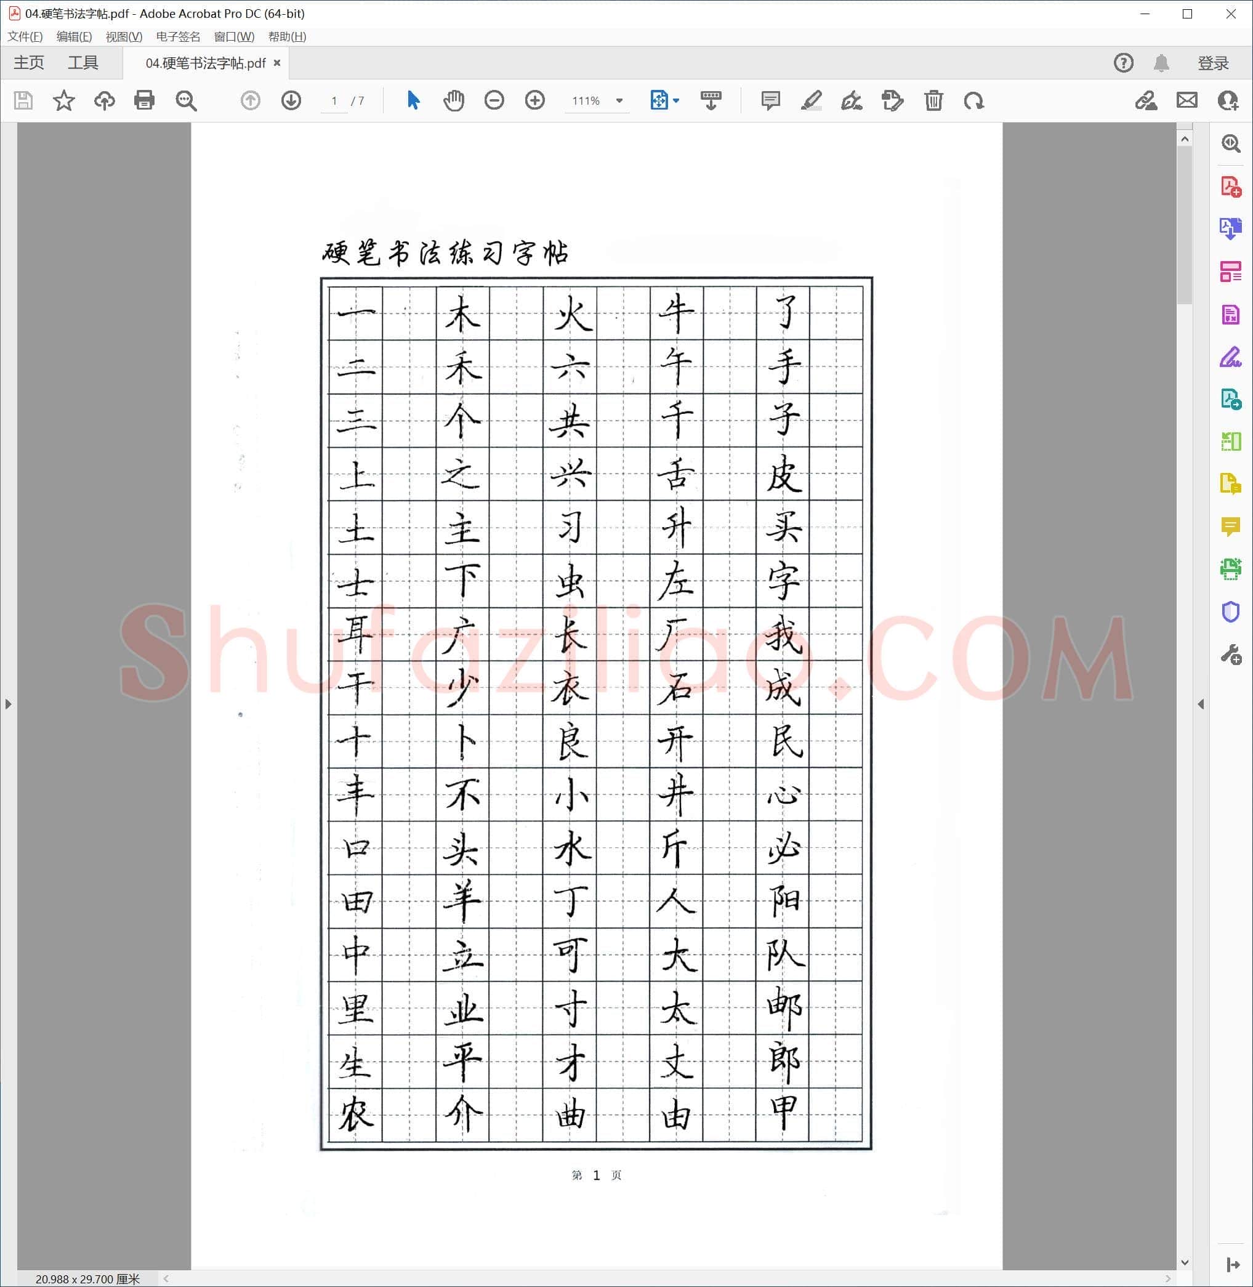Go to next page arrow
The height and width of the screenshot is (1287, 1253).
(x=291, y=101)
